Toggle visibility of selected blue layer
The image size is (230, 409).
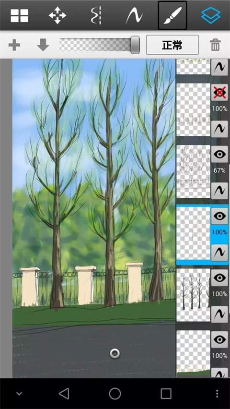point(219,216)
